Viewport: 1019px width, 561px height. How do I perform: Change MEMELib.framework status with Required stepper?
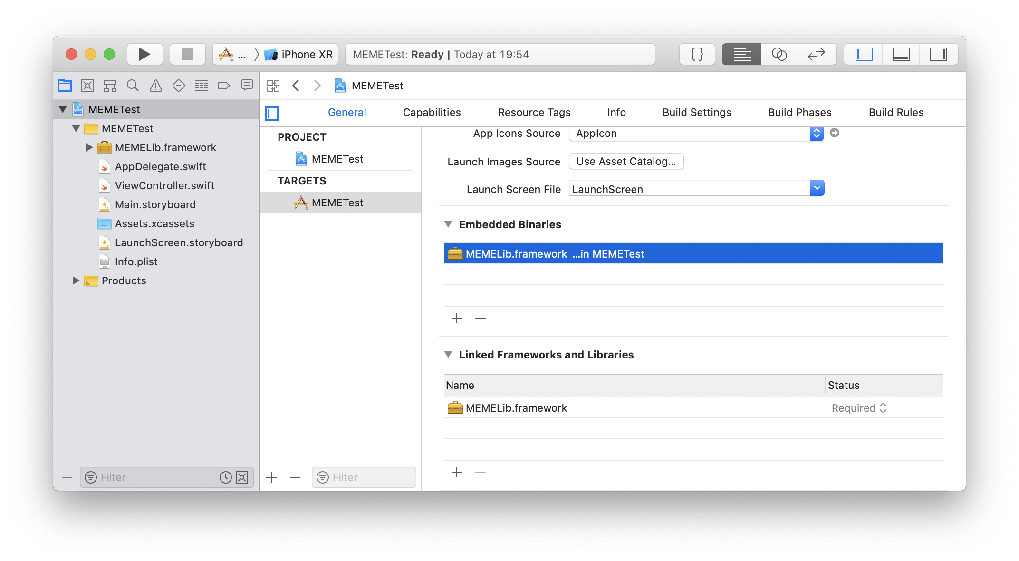pos(883,408)
